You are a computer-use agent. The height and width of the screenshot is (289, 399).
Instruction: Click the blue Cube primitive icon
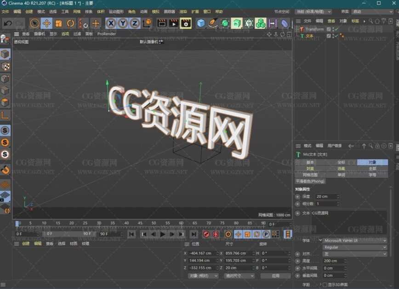201,23
